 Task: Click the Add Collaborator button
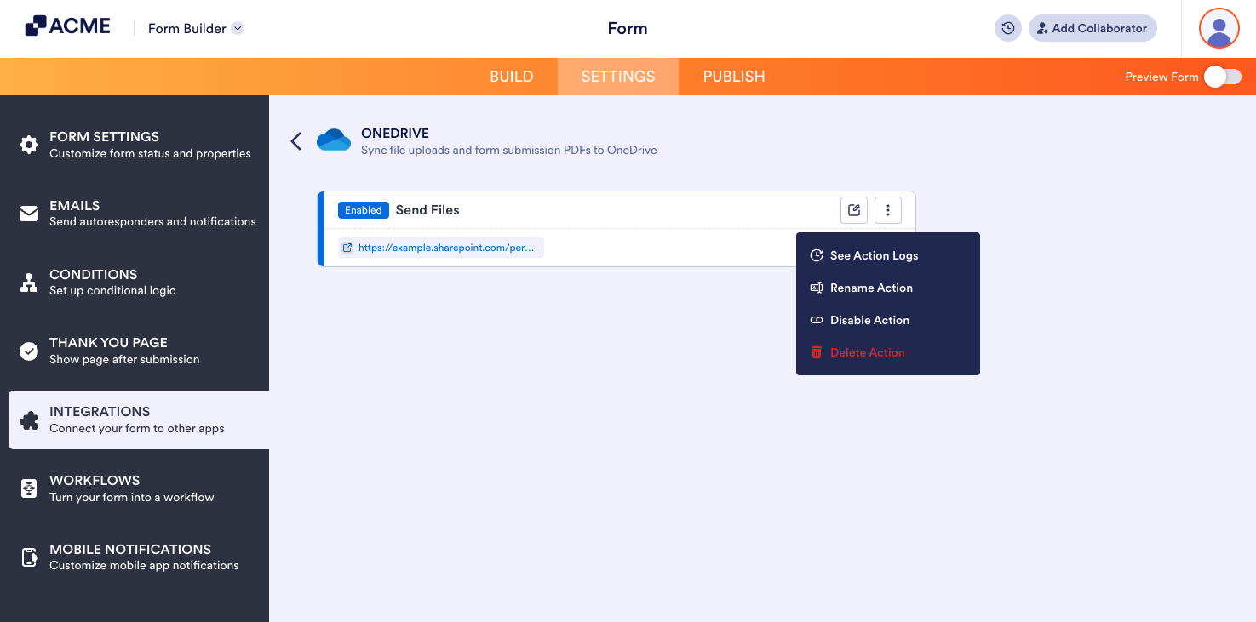pyautogui.click(x=1093, y=28)
